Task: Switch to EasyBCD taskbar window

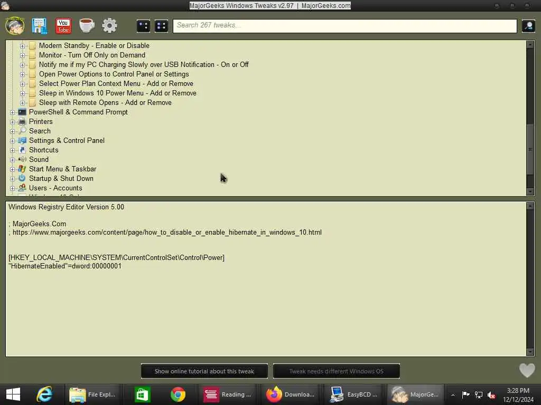Action: [x=353, y=394]
